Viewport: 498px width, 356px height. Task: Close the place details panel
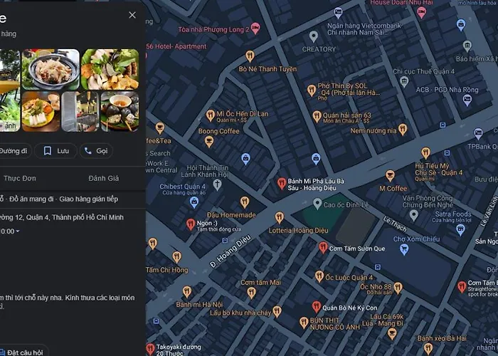pyautogui.click(x=132, y=15)
